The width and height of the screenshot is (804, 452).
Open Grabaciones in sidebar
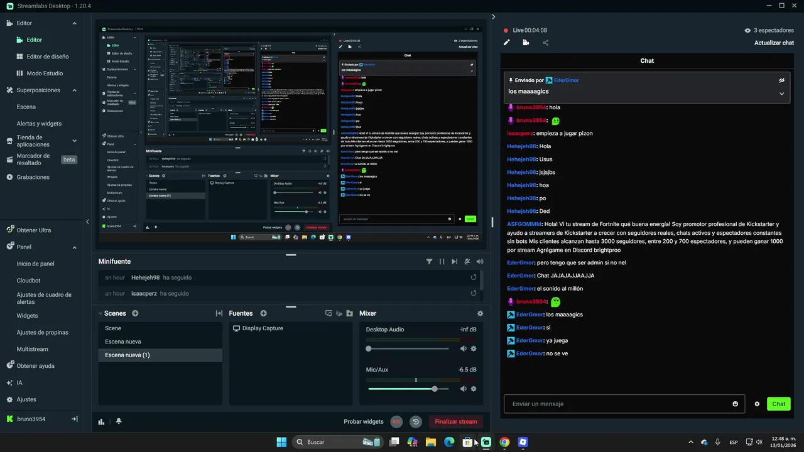tap(33, 177)
